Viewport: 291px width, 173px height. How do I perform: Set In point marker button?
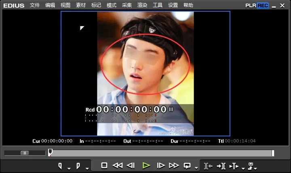tap(60, 166)
